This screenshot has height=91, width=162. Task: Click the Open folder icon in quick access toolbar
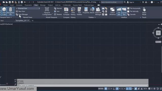(7, 2)
